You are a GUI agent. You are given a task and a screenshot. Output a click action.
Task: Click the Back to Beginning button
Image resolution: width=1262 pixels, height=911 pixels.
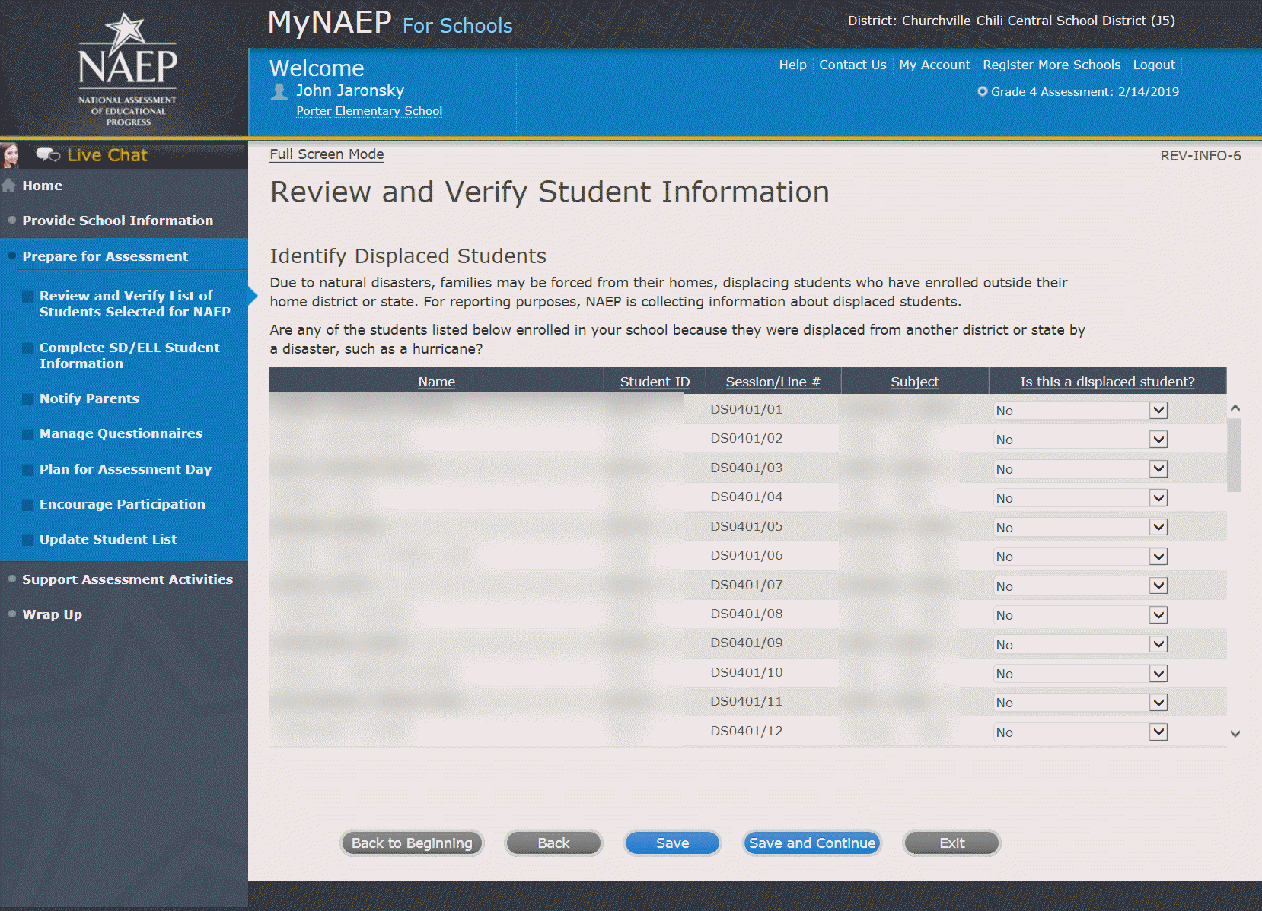pos(412,843)
